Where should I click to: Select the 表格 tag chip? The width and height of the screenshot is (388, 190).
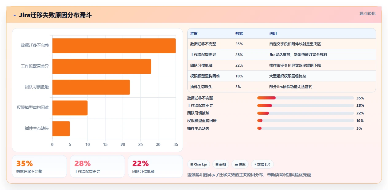coord(221,164)
